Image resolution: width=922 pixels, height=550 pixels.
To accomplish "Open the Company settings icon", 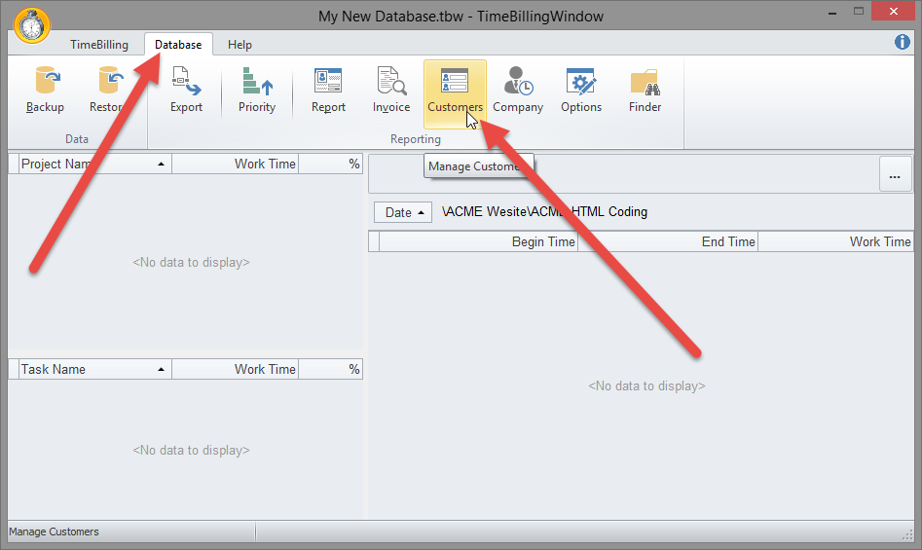I will click(518, 90).
